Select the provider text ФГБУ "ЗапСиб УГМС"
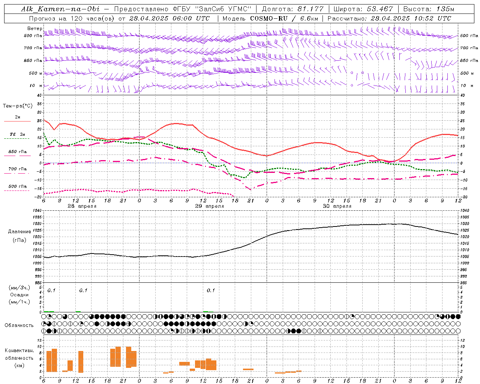 213,9
